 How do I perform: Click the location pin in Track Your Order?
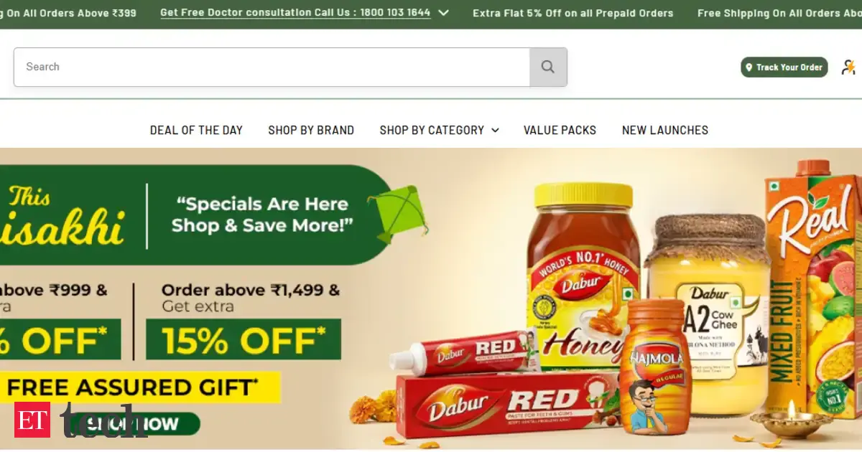[749, 67]
